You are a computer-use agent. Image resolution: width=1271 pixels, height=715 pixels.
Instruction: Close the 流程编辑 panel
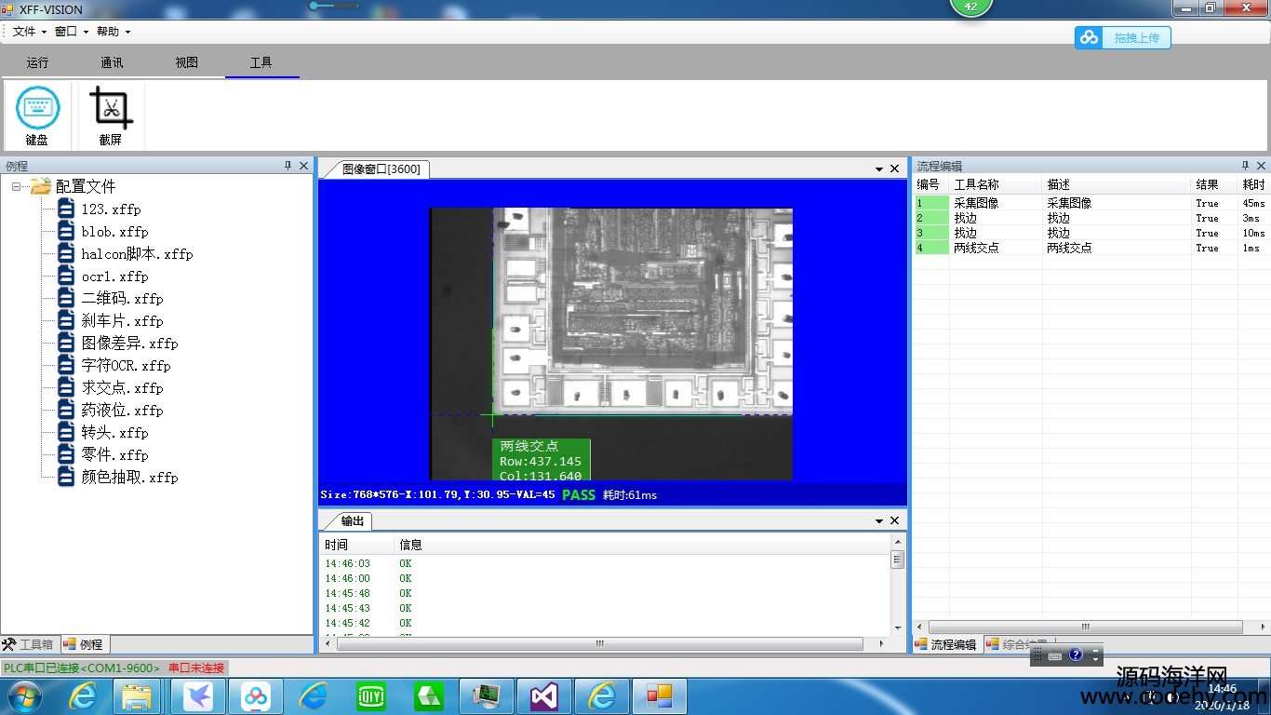coord(1262,166)
